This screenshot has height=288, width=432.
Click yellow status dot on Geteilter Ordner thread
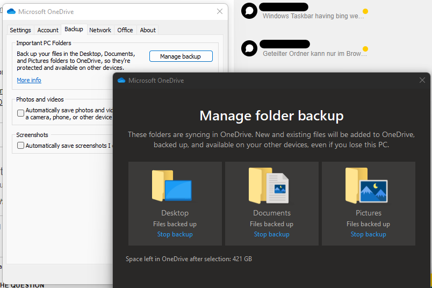pyautogui.click(x=365, y=49)
